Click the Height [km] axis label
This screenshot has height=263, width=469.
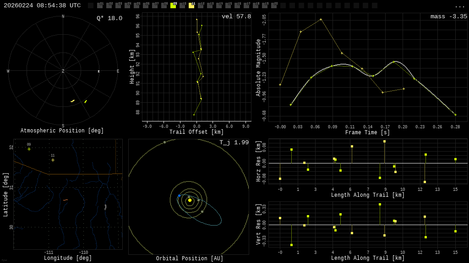132,67
